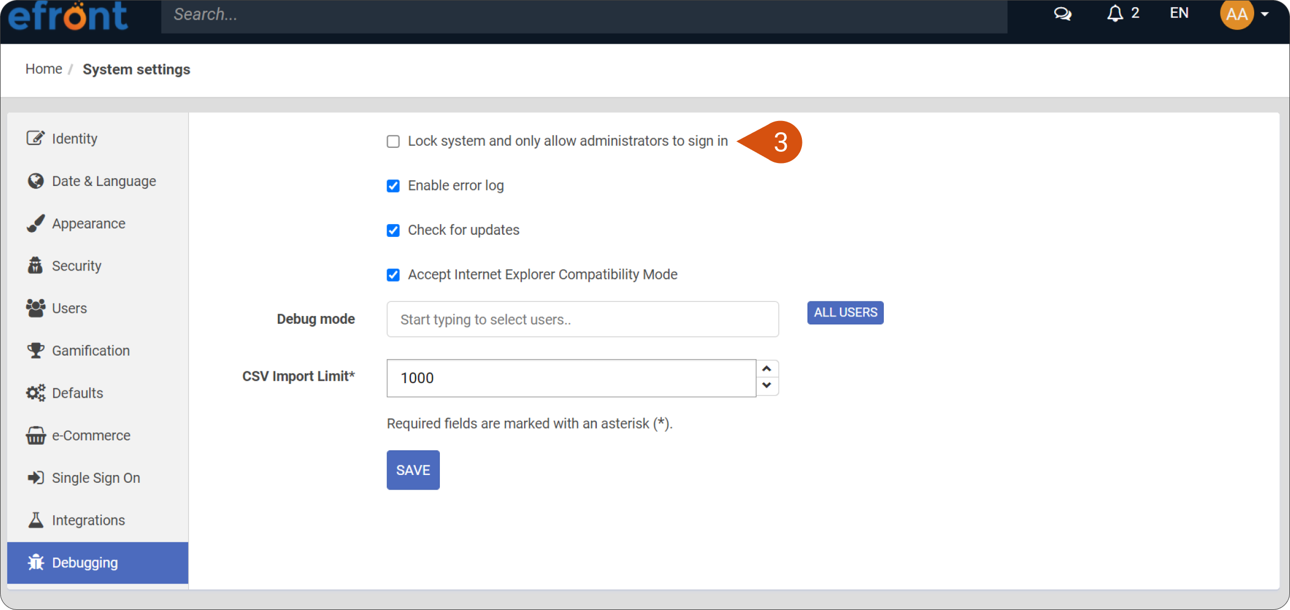Go to Integrations settings
The image size is (1290, 610).
(98, 520)
